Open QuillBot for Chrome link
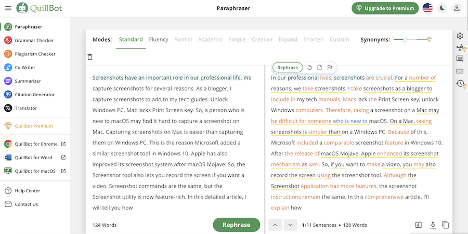Viewport: 468px width, 234px height. click(36, 144)
